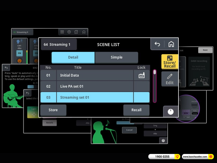The height and width of the screenshot is (163, 217).
Task: Open the Alto dropdown under Sing
Action: [x=155, y=133]
